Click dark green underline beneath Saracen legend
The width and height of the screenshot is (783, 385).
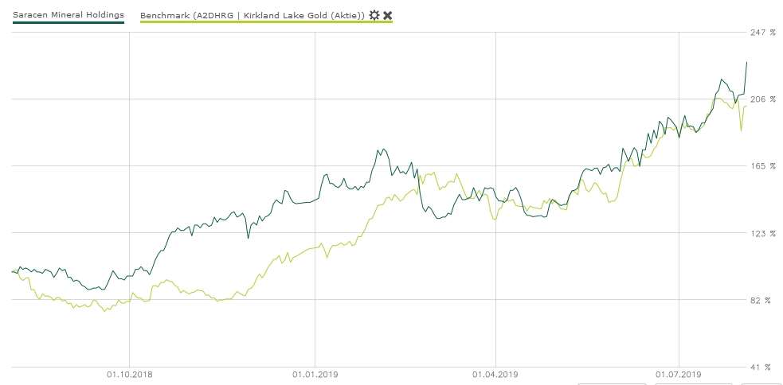click(69, 22)
